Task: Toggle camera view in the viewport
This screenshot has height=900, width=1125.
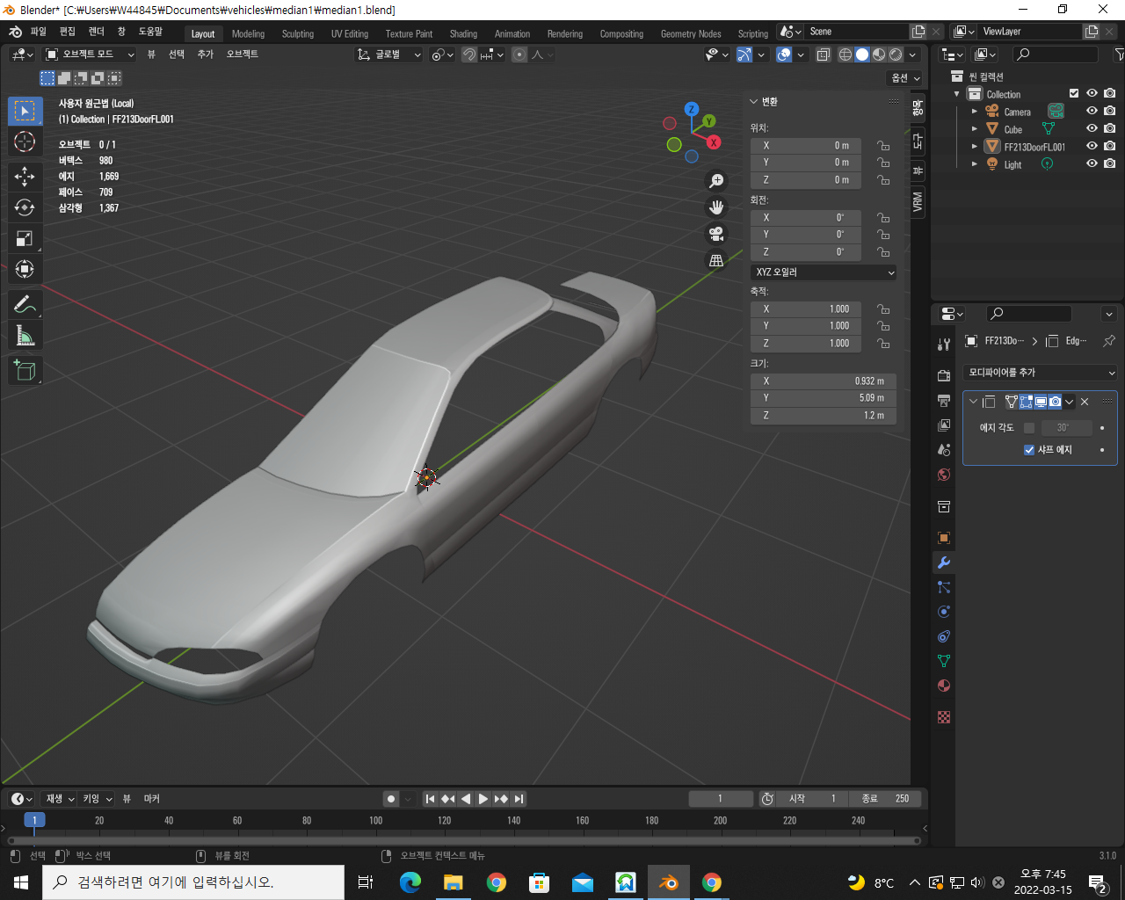Action: [716, 234]
